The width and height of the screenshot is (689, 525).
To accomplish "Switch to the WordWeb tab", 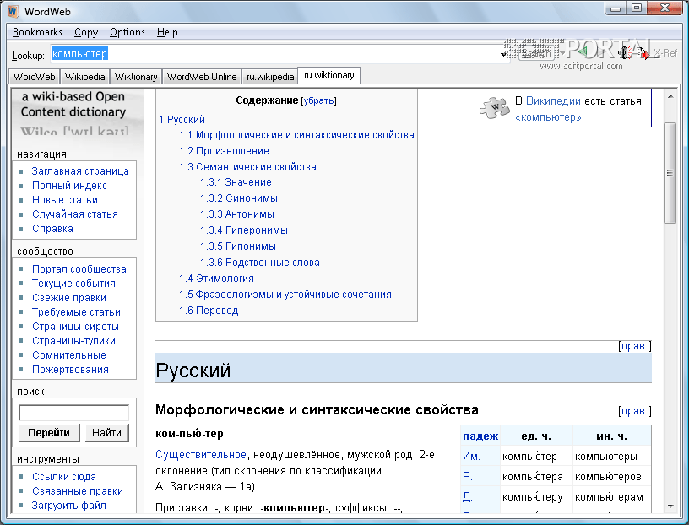I will (35, 77).
